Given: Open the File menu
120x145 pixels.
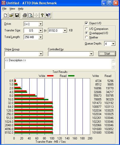Looking at the screenshot, I should point(4,9).
